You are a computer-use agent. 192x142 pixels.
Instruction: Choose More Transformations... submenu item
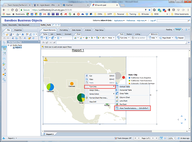click(132, 108)
